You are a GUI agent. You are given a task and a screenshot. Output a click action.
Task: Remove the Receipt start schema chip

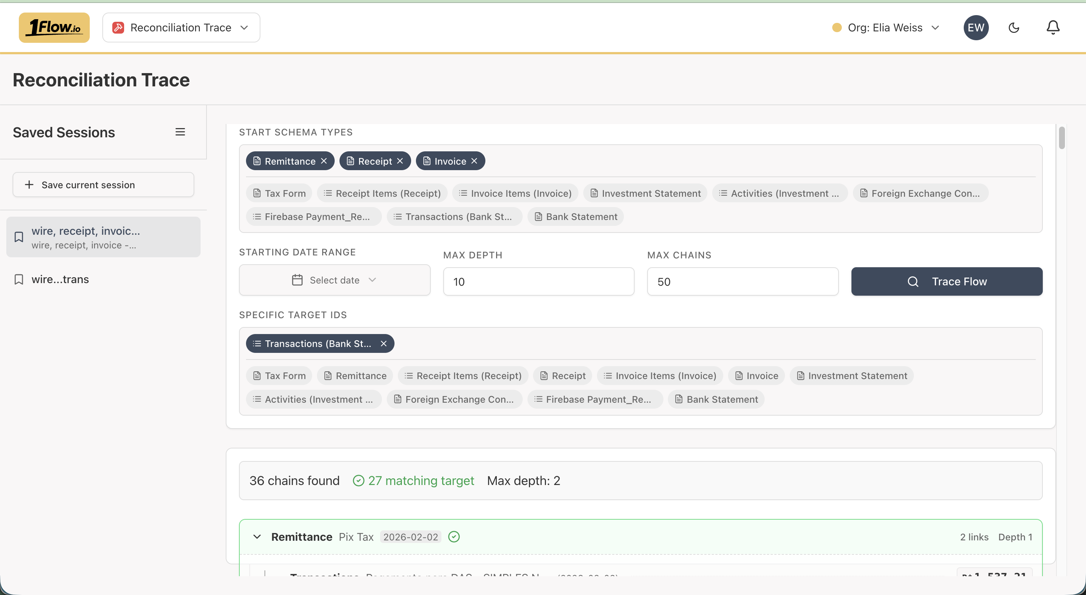coord(400,161)
